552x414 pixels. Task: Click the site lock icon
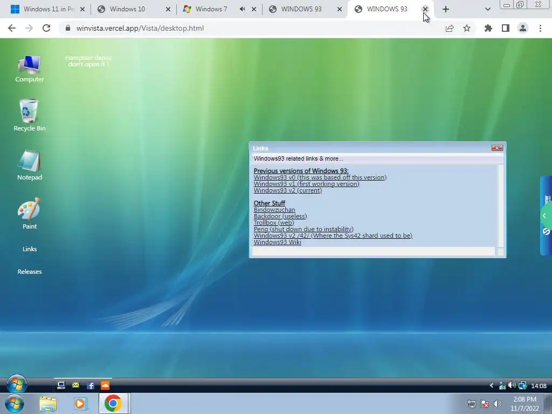point(68,28)
